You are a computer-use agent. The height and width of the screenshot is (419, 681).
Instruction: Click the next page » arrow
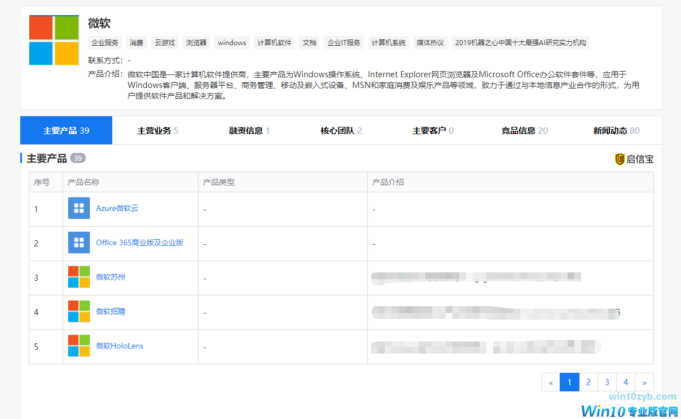pos(644,382)
